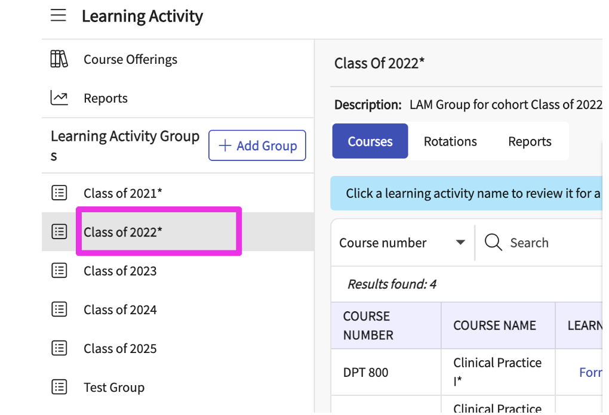Image resolution: width=609 pixels, height=415 pixels.
Task: Click the Course Offerings books icon
Action: [59, 59]
